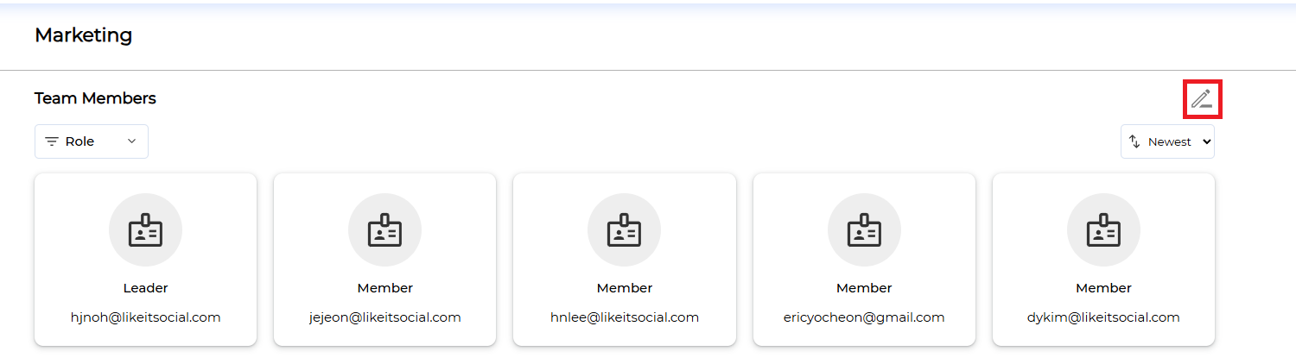Click the badge icon on hjnoh's Leader card
Viewport: 1296px width, 364px height.
point(145,230)
